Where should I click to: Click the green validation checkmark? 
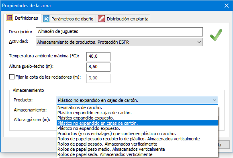216,35
